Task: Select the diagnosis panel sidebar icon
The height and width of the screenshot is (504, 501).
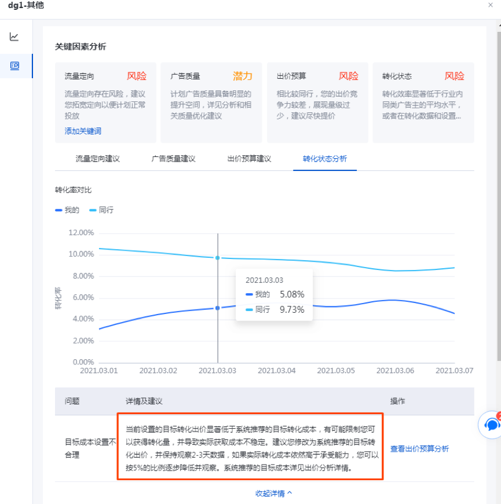Action: click(x=14, y=66)
